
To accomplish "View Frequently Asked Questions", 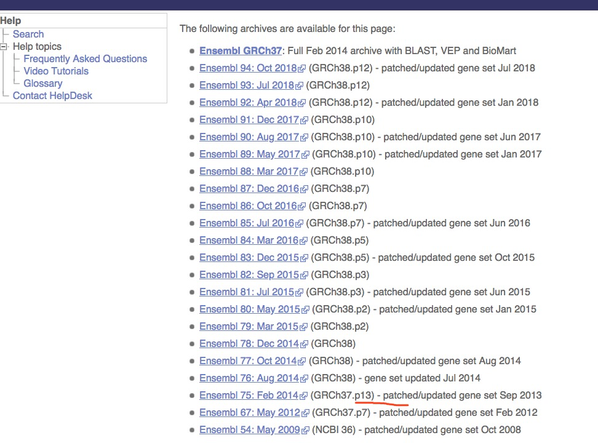I will 86,58.
